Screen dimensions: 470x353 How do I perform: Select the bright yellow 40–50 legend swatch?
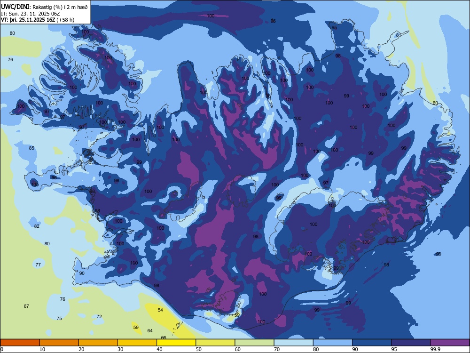point(176,343)
